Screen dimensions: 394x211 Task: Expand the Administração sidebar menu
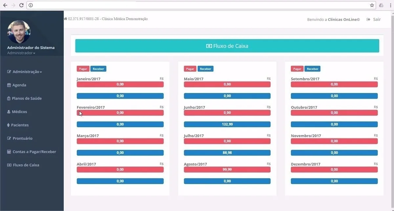pyautogui.click(x=25, y=72)
